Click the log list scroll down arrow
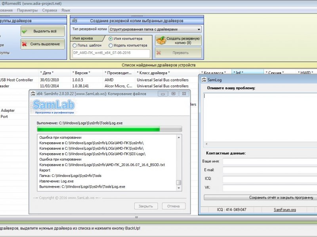 click(x=179, y=188)
